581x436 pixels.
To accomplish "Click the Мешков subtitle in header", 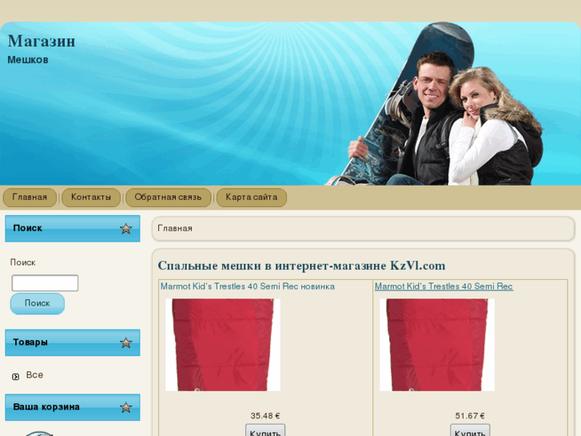I will tap(28, 60).
